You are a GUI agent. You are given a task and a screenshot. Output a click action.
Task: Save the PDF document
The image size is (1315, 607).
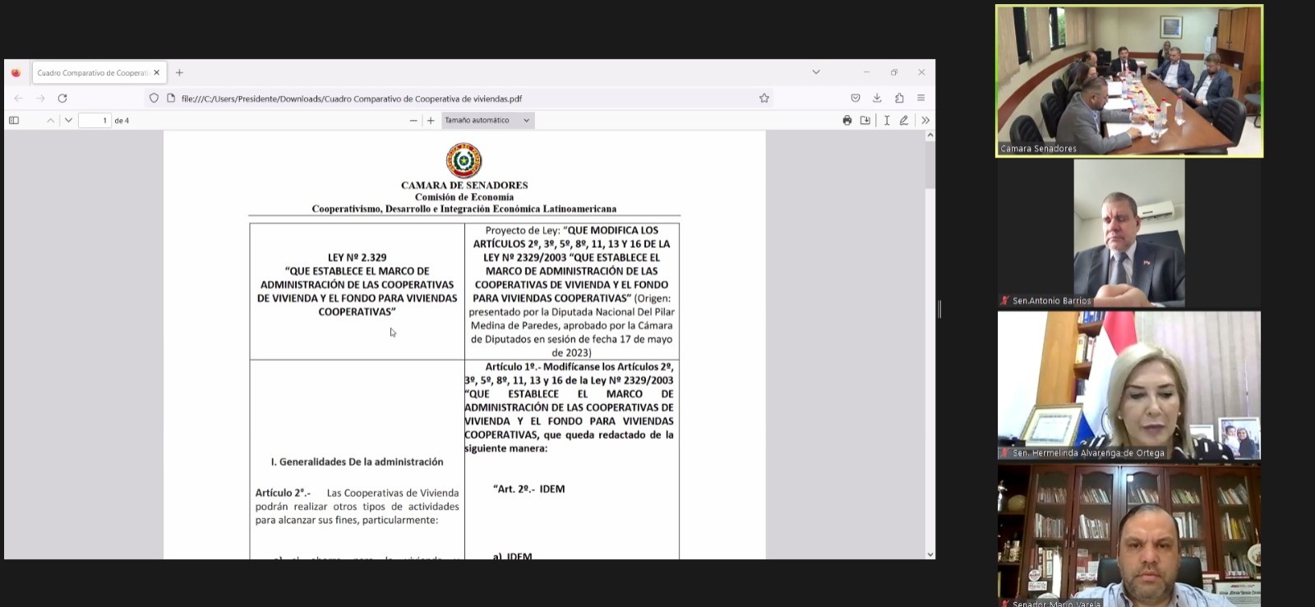point(865,121)
